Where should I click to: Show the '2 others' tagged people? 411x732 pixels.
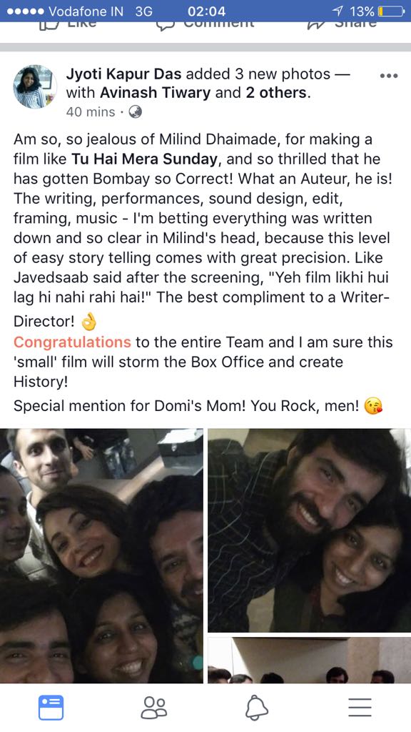276,92
